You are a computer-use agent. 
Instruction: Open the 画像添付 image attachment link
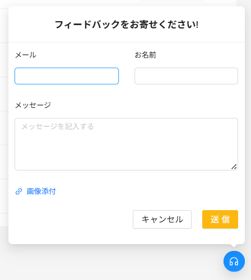click(41, 191)
